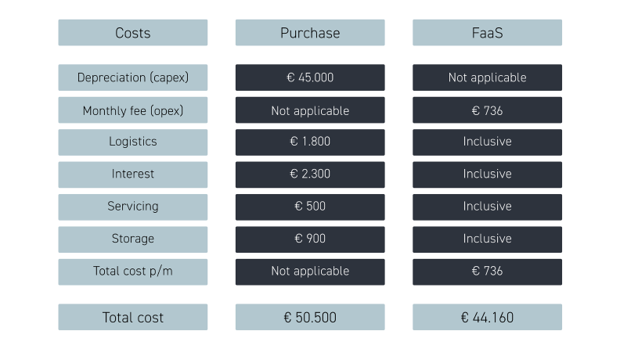
Task: Select the Depreciation (capex) row label
Action: (x=132, y=77)
